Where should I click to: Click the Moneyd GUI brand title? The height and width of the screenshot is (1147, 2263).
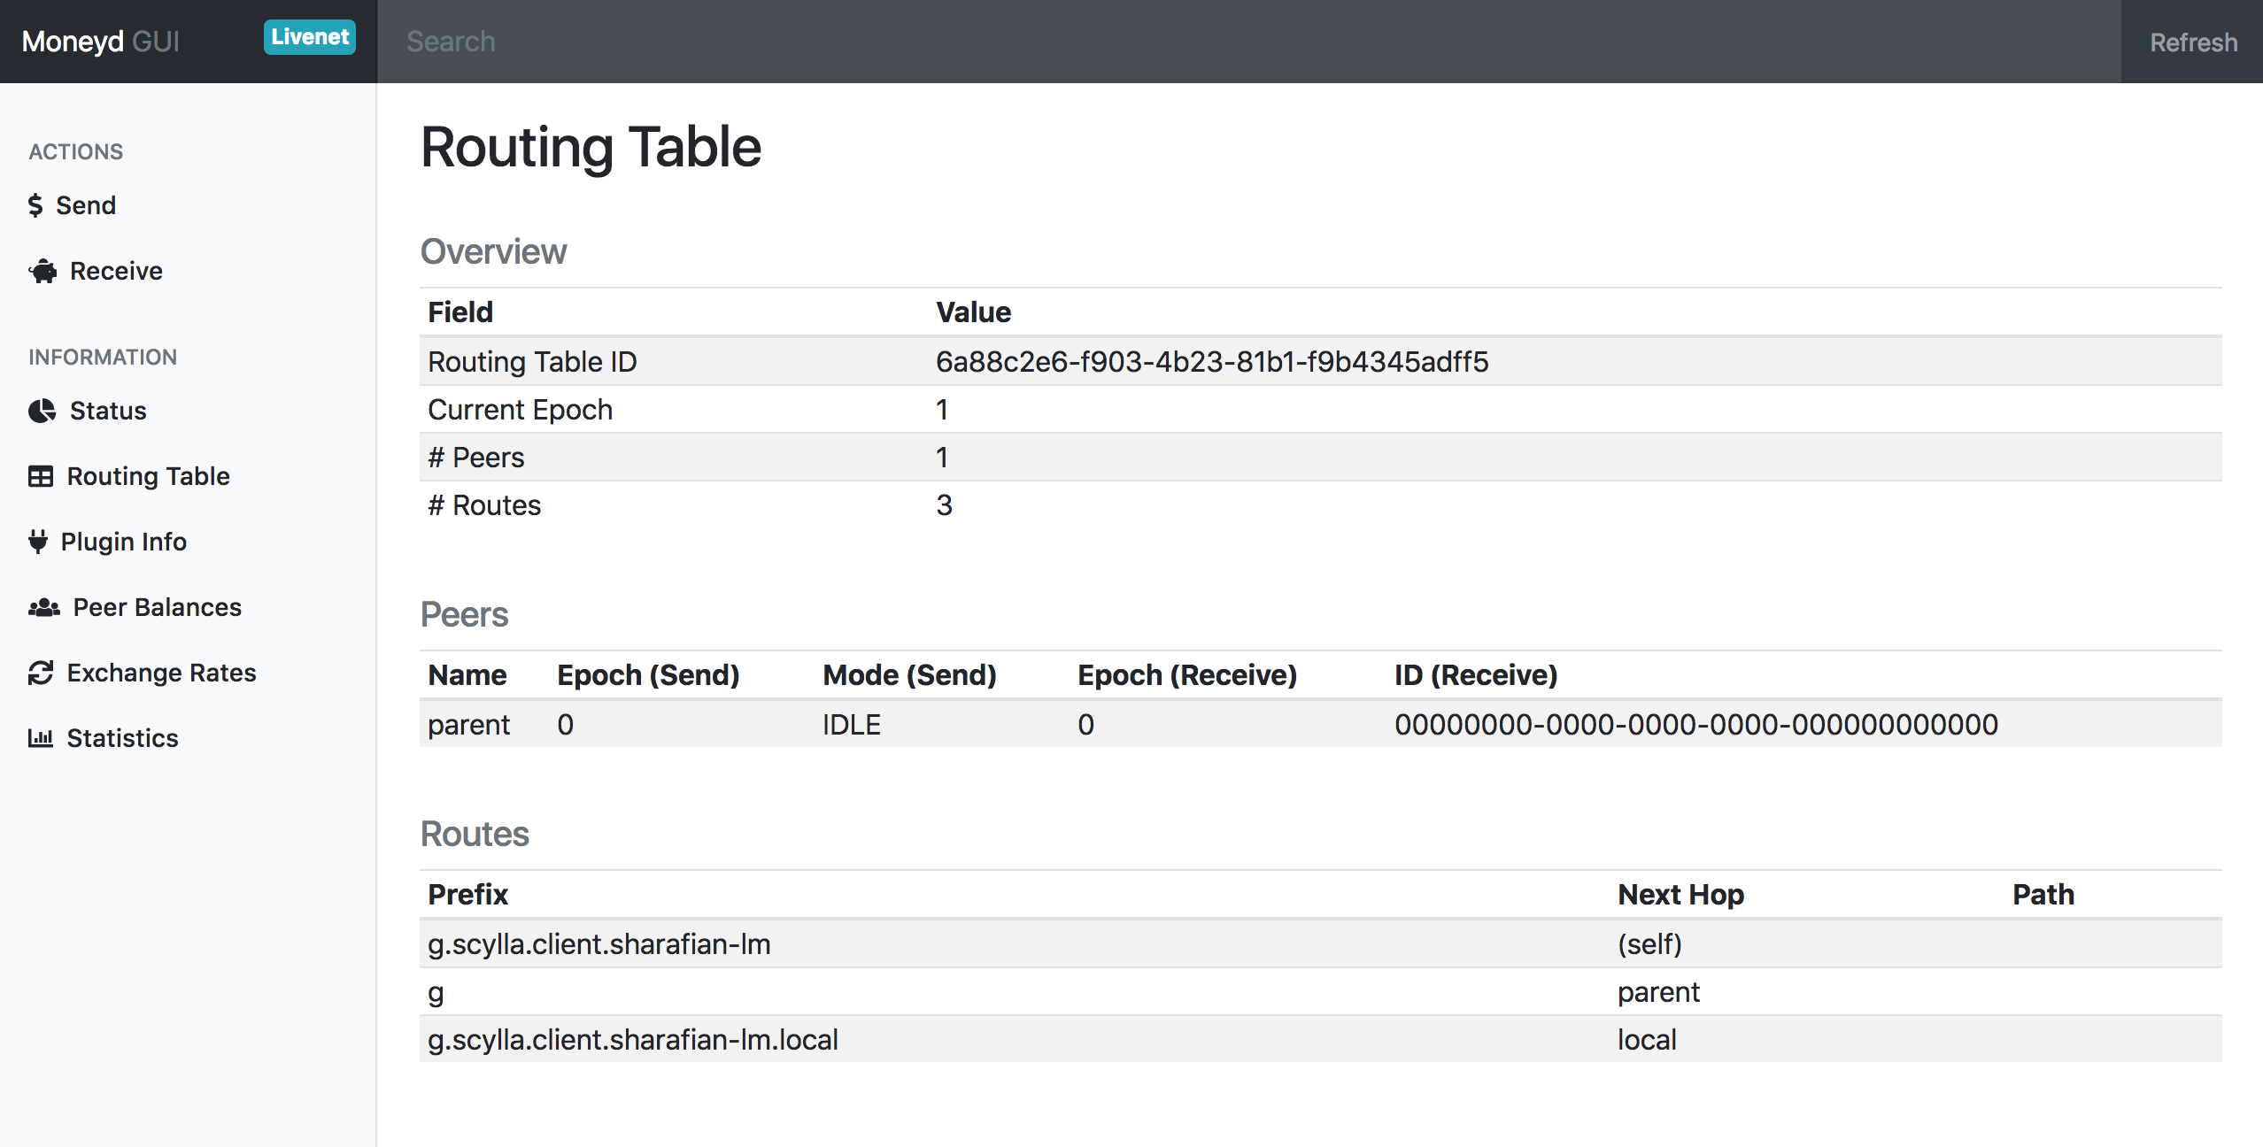[100, 42]
